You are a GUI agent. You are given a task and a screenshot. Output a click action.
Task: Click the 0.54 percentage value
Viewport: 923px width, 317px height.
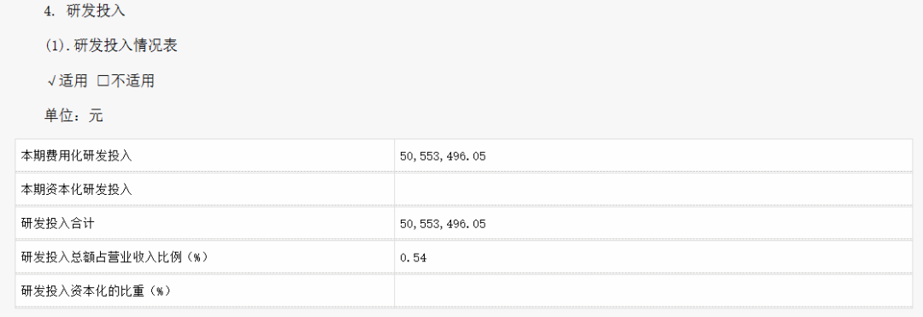[414, 257]
